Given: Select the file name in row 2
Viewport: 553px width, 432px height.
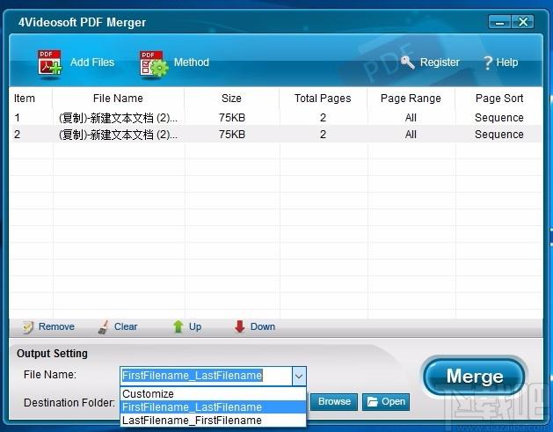Looking at the screenshot, I should 118,135.
